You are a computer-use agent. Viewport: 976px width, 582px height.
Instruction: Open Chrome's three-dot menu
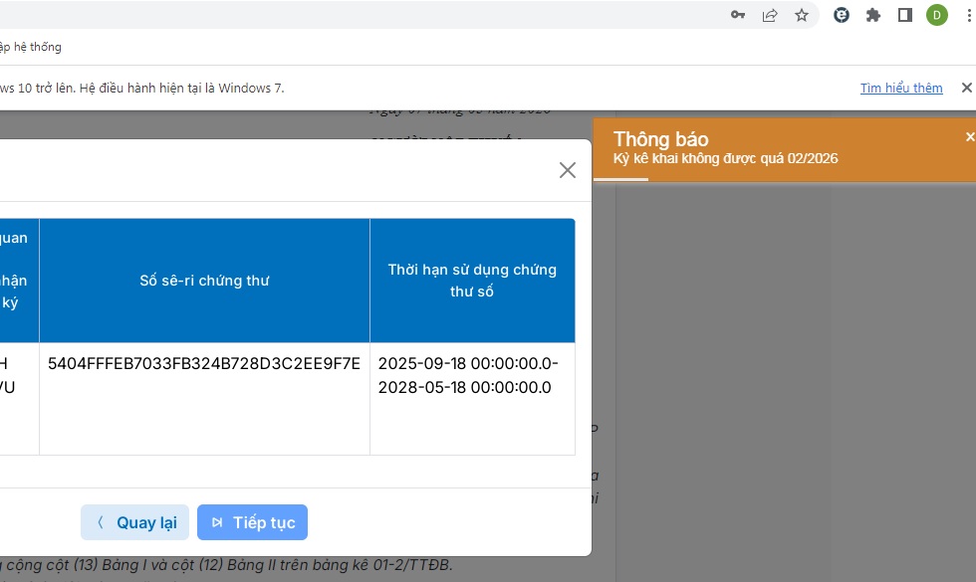tap(968, 15)
